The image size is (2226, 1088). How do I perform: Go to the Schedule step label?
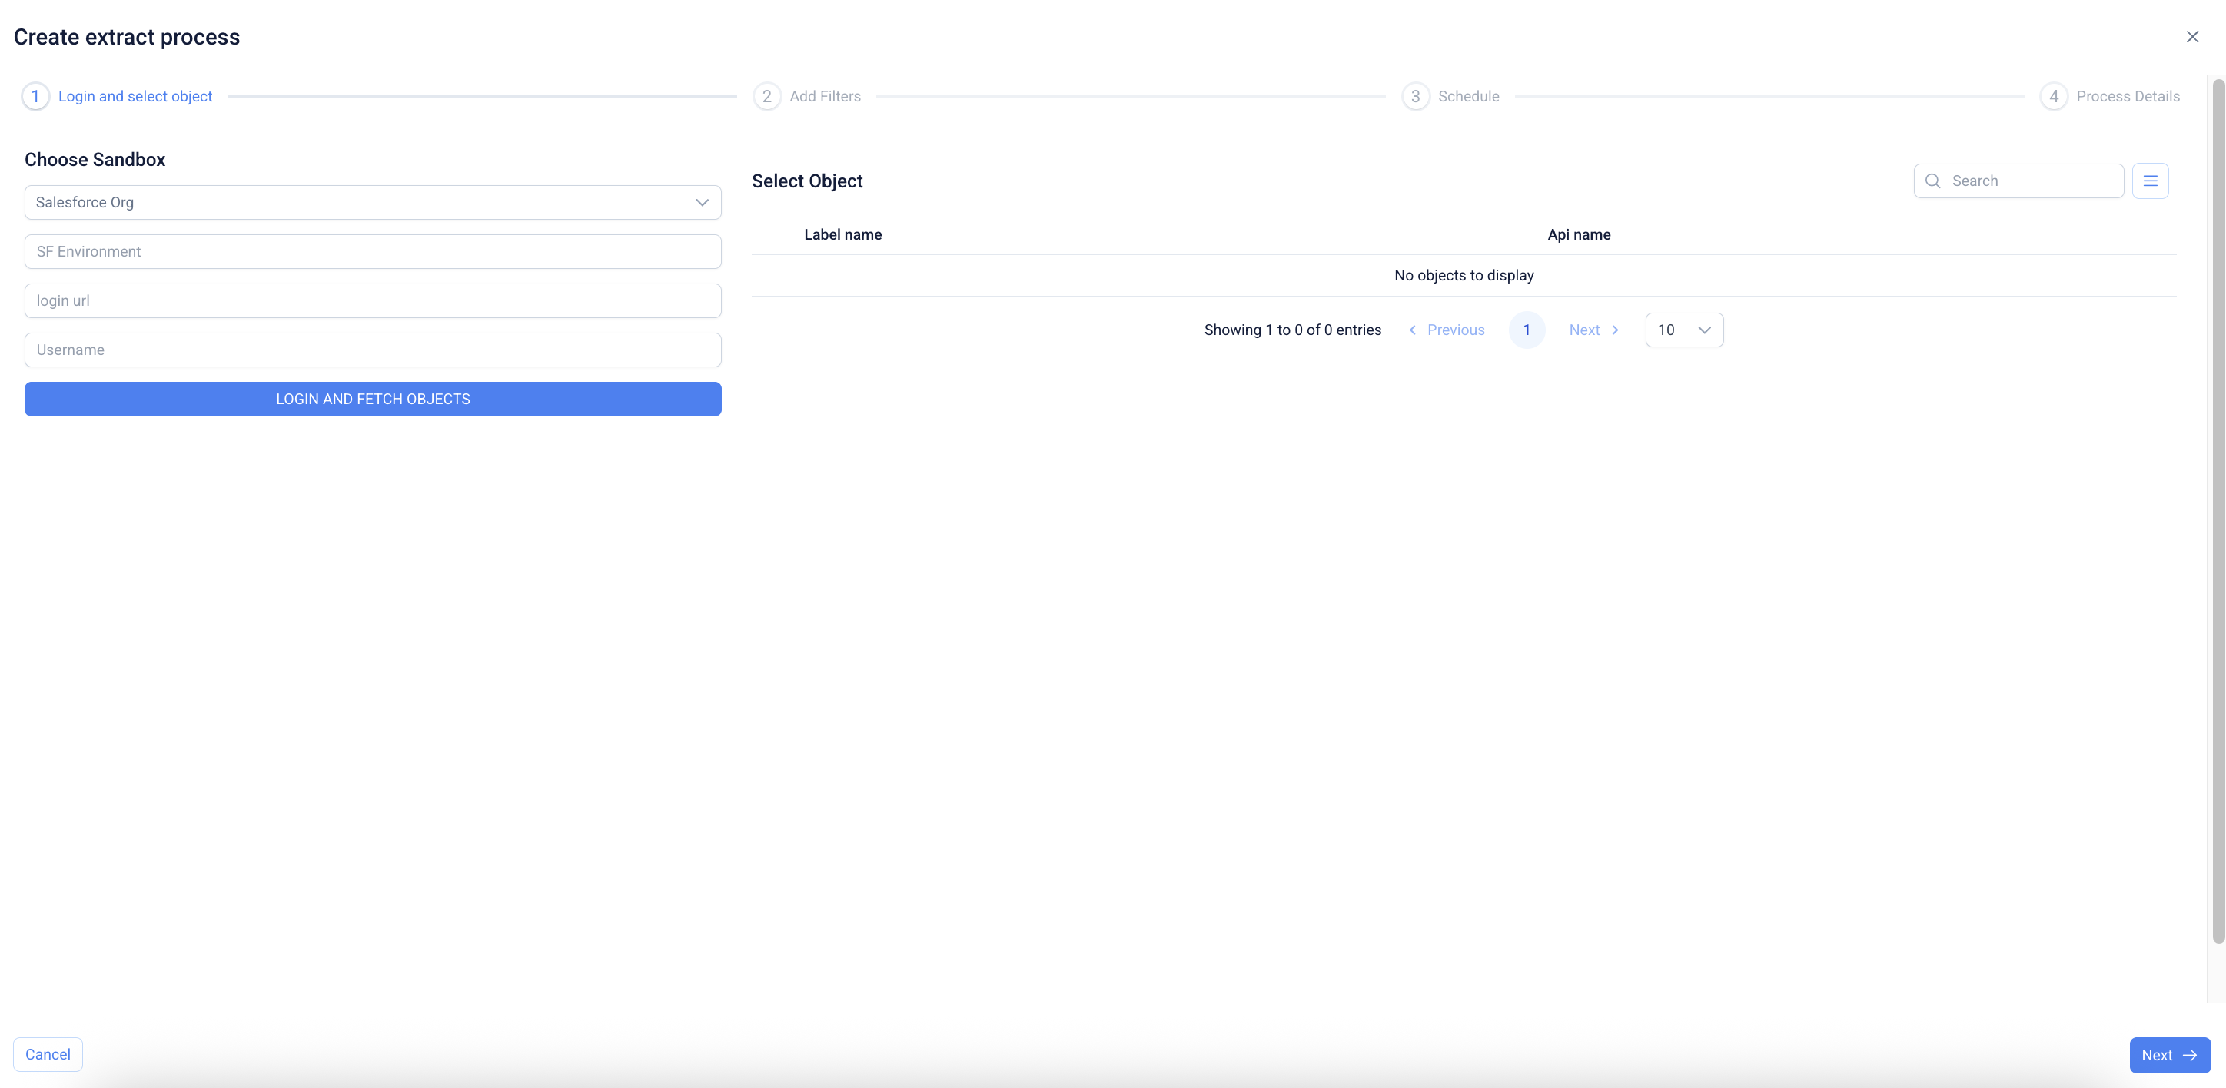(1468, 96)
